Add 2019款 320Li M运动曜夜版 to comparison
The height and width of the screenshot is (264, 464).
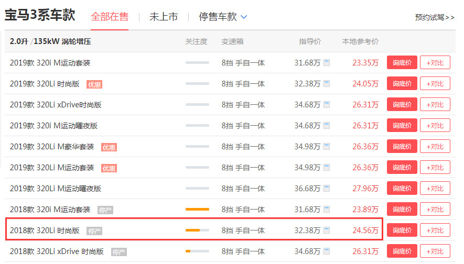(435, 189)
